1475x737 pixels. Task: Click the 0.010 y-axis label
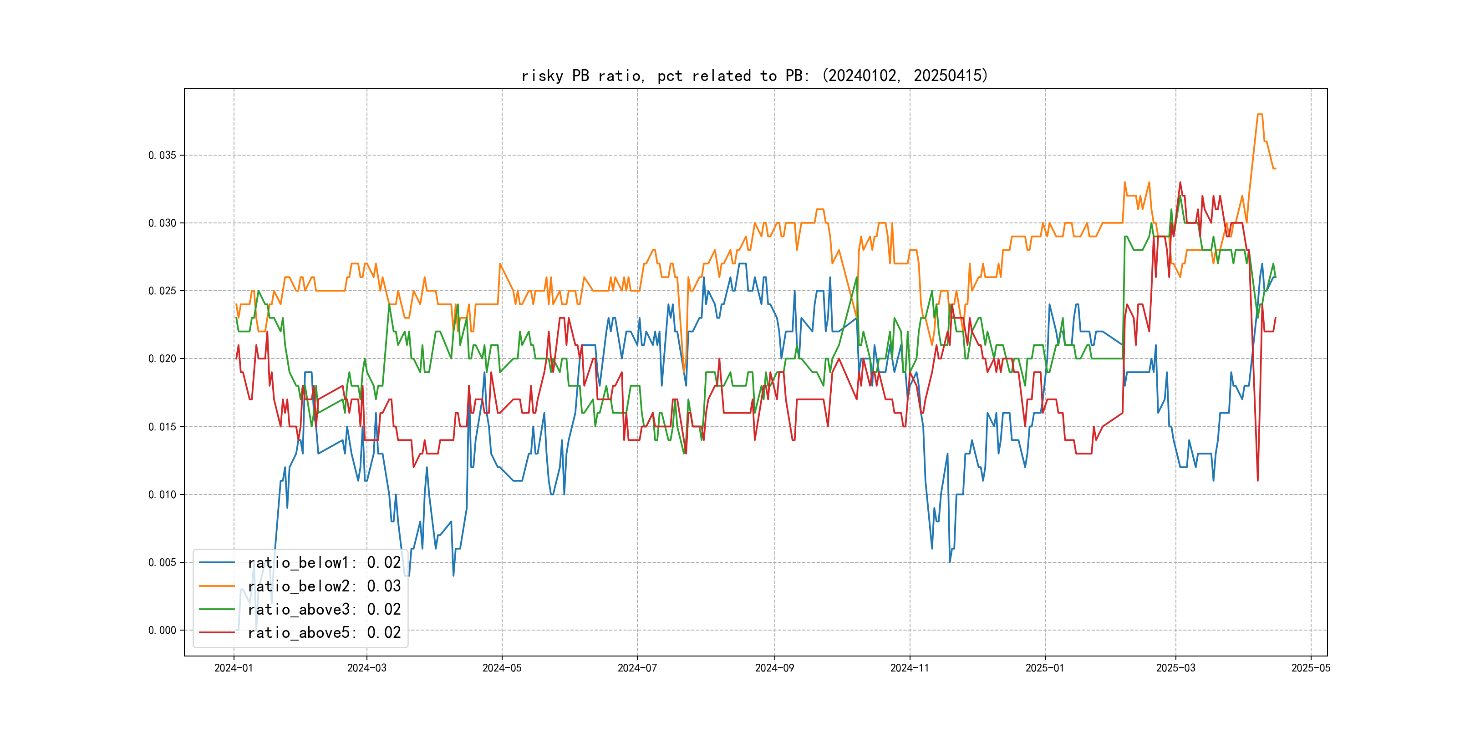pos(162,495)
